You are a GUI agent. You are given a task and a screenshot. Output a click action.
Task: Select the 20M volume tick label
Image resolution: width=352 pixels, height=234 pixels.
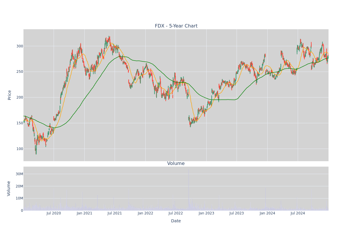coord(19,186)
